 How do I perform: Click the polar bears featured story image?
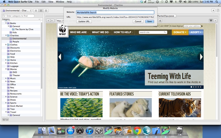pyautogui.click(x=131, y=108)
